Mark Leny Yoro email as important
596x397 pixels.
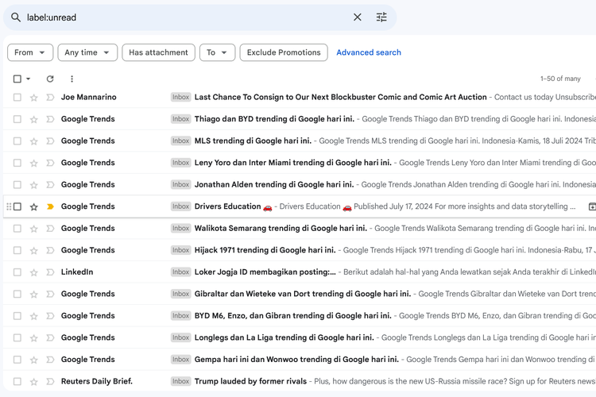(50, 163)
